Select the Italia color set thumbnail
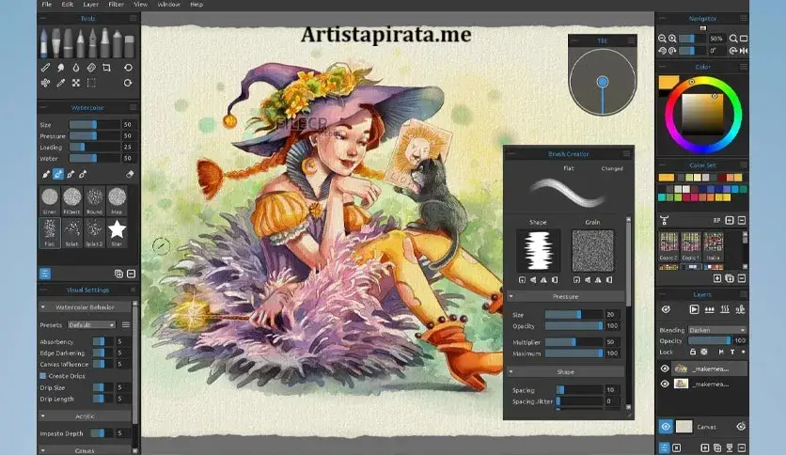 point(713,245)
